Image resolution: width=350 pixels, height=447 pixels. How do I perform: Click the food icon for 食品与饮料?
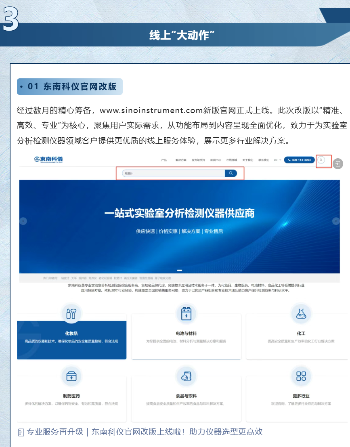(186, 376)
